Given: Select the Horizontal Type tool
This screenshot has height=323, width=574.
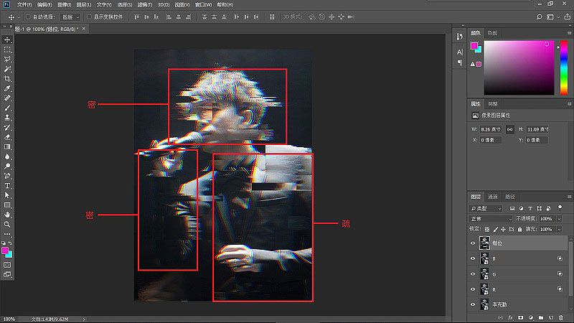Looking at the screenshot, I should [x=7, y=186].
